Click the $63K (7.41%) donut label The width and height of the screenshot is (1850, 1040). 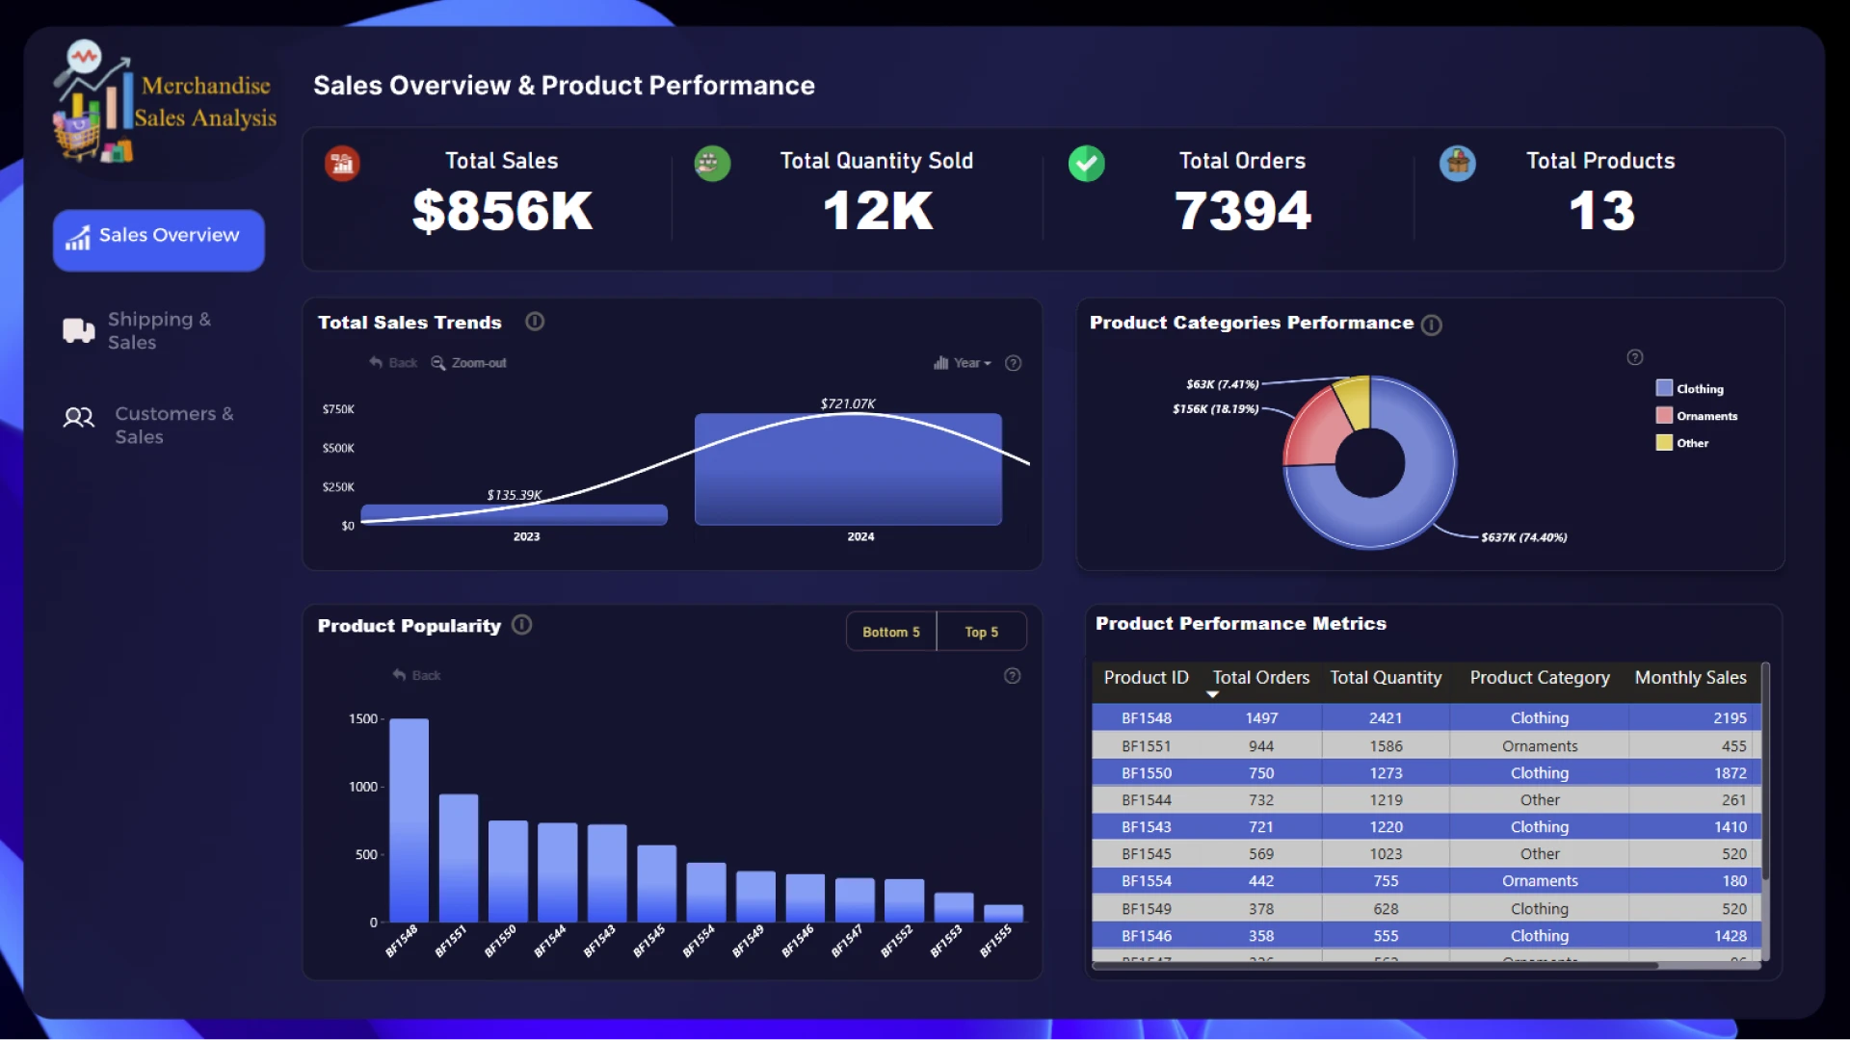[x=1222, y=384]
